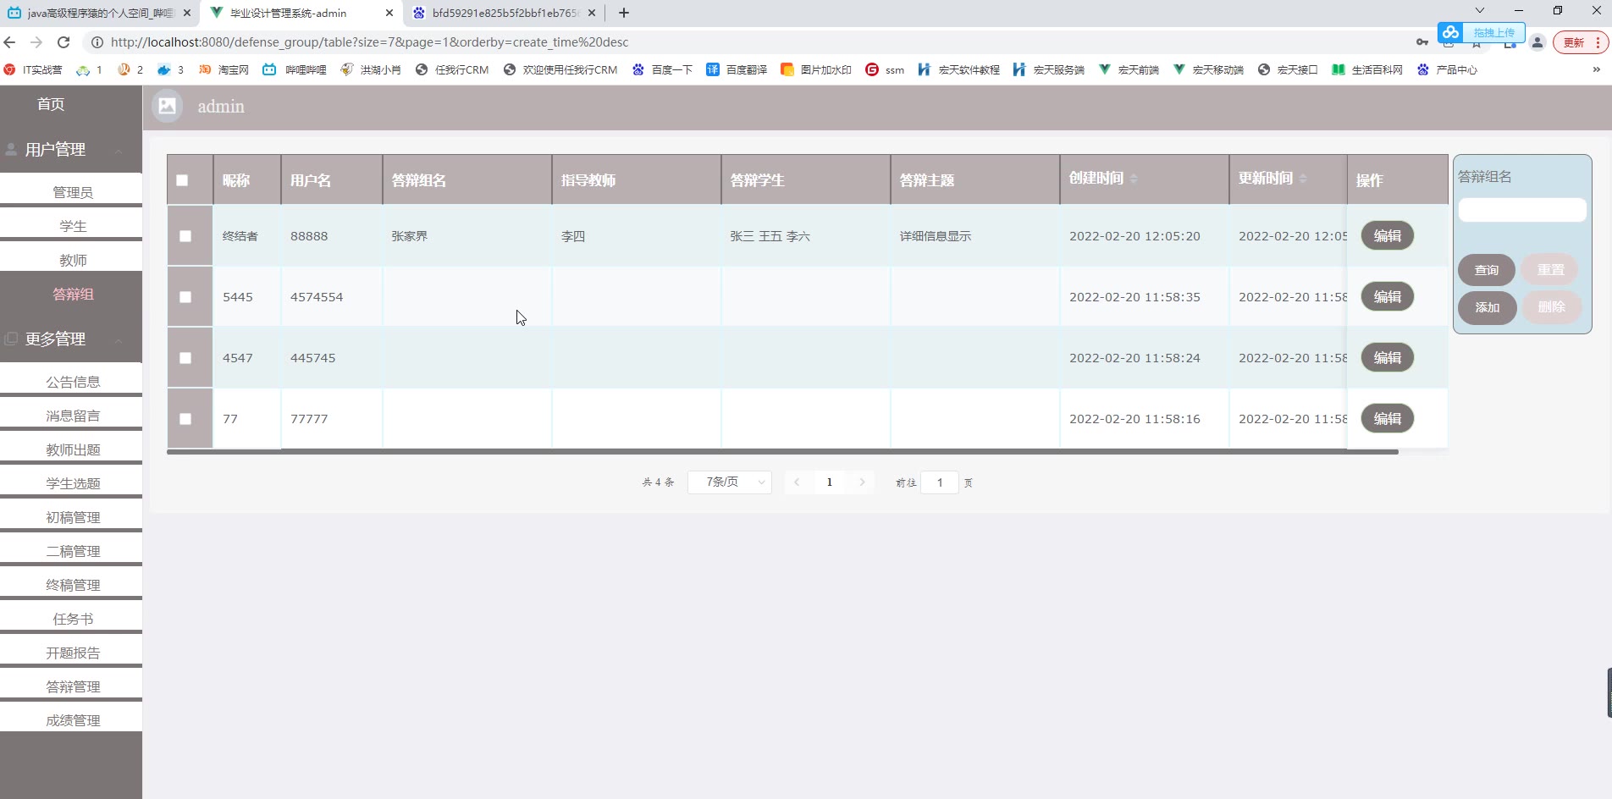Open the 哔哩哔哩 bookmark

pos(295,69)
